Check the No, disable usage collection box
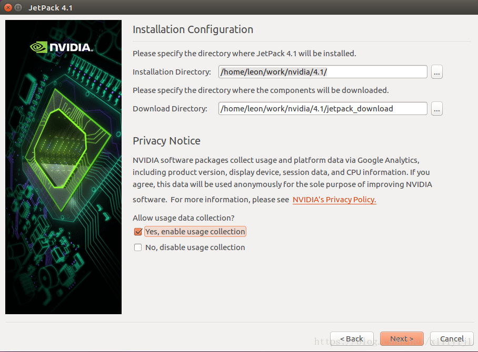The height and width of the screenshot is (352, 478). [138, 247]
